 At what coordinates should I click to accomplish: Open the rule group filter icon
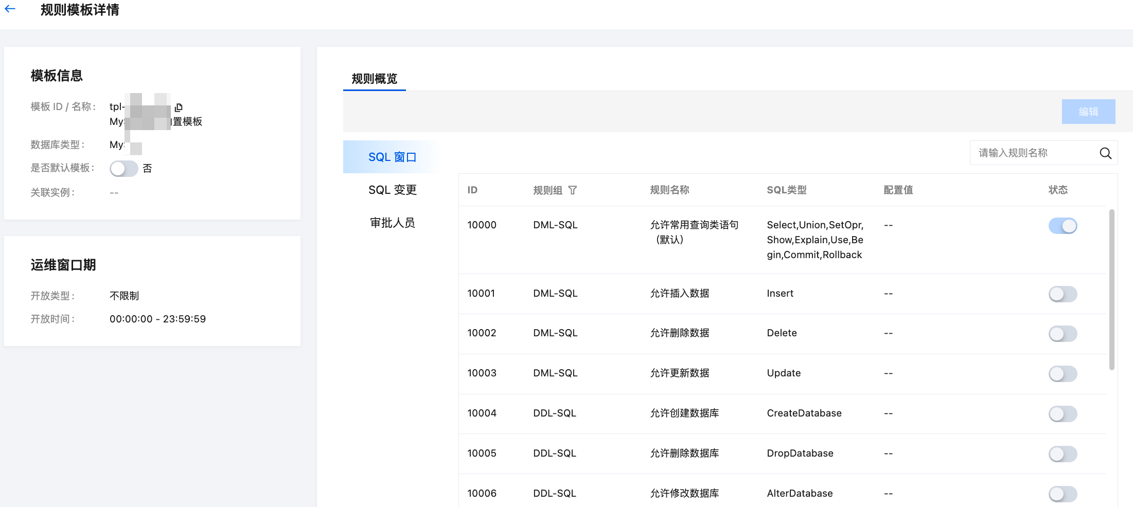tap(572, 190)
